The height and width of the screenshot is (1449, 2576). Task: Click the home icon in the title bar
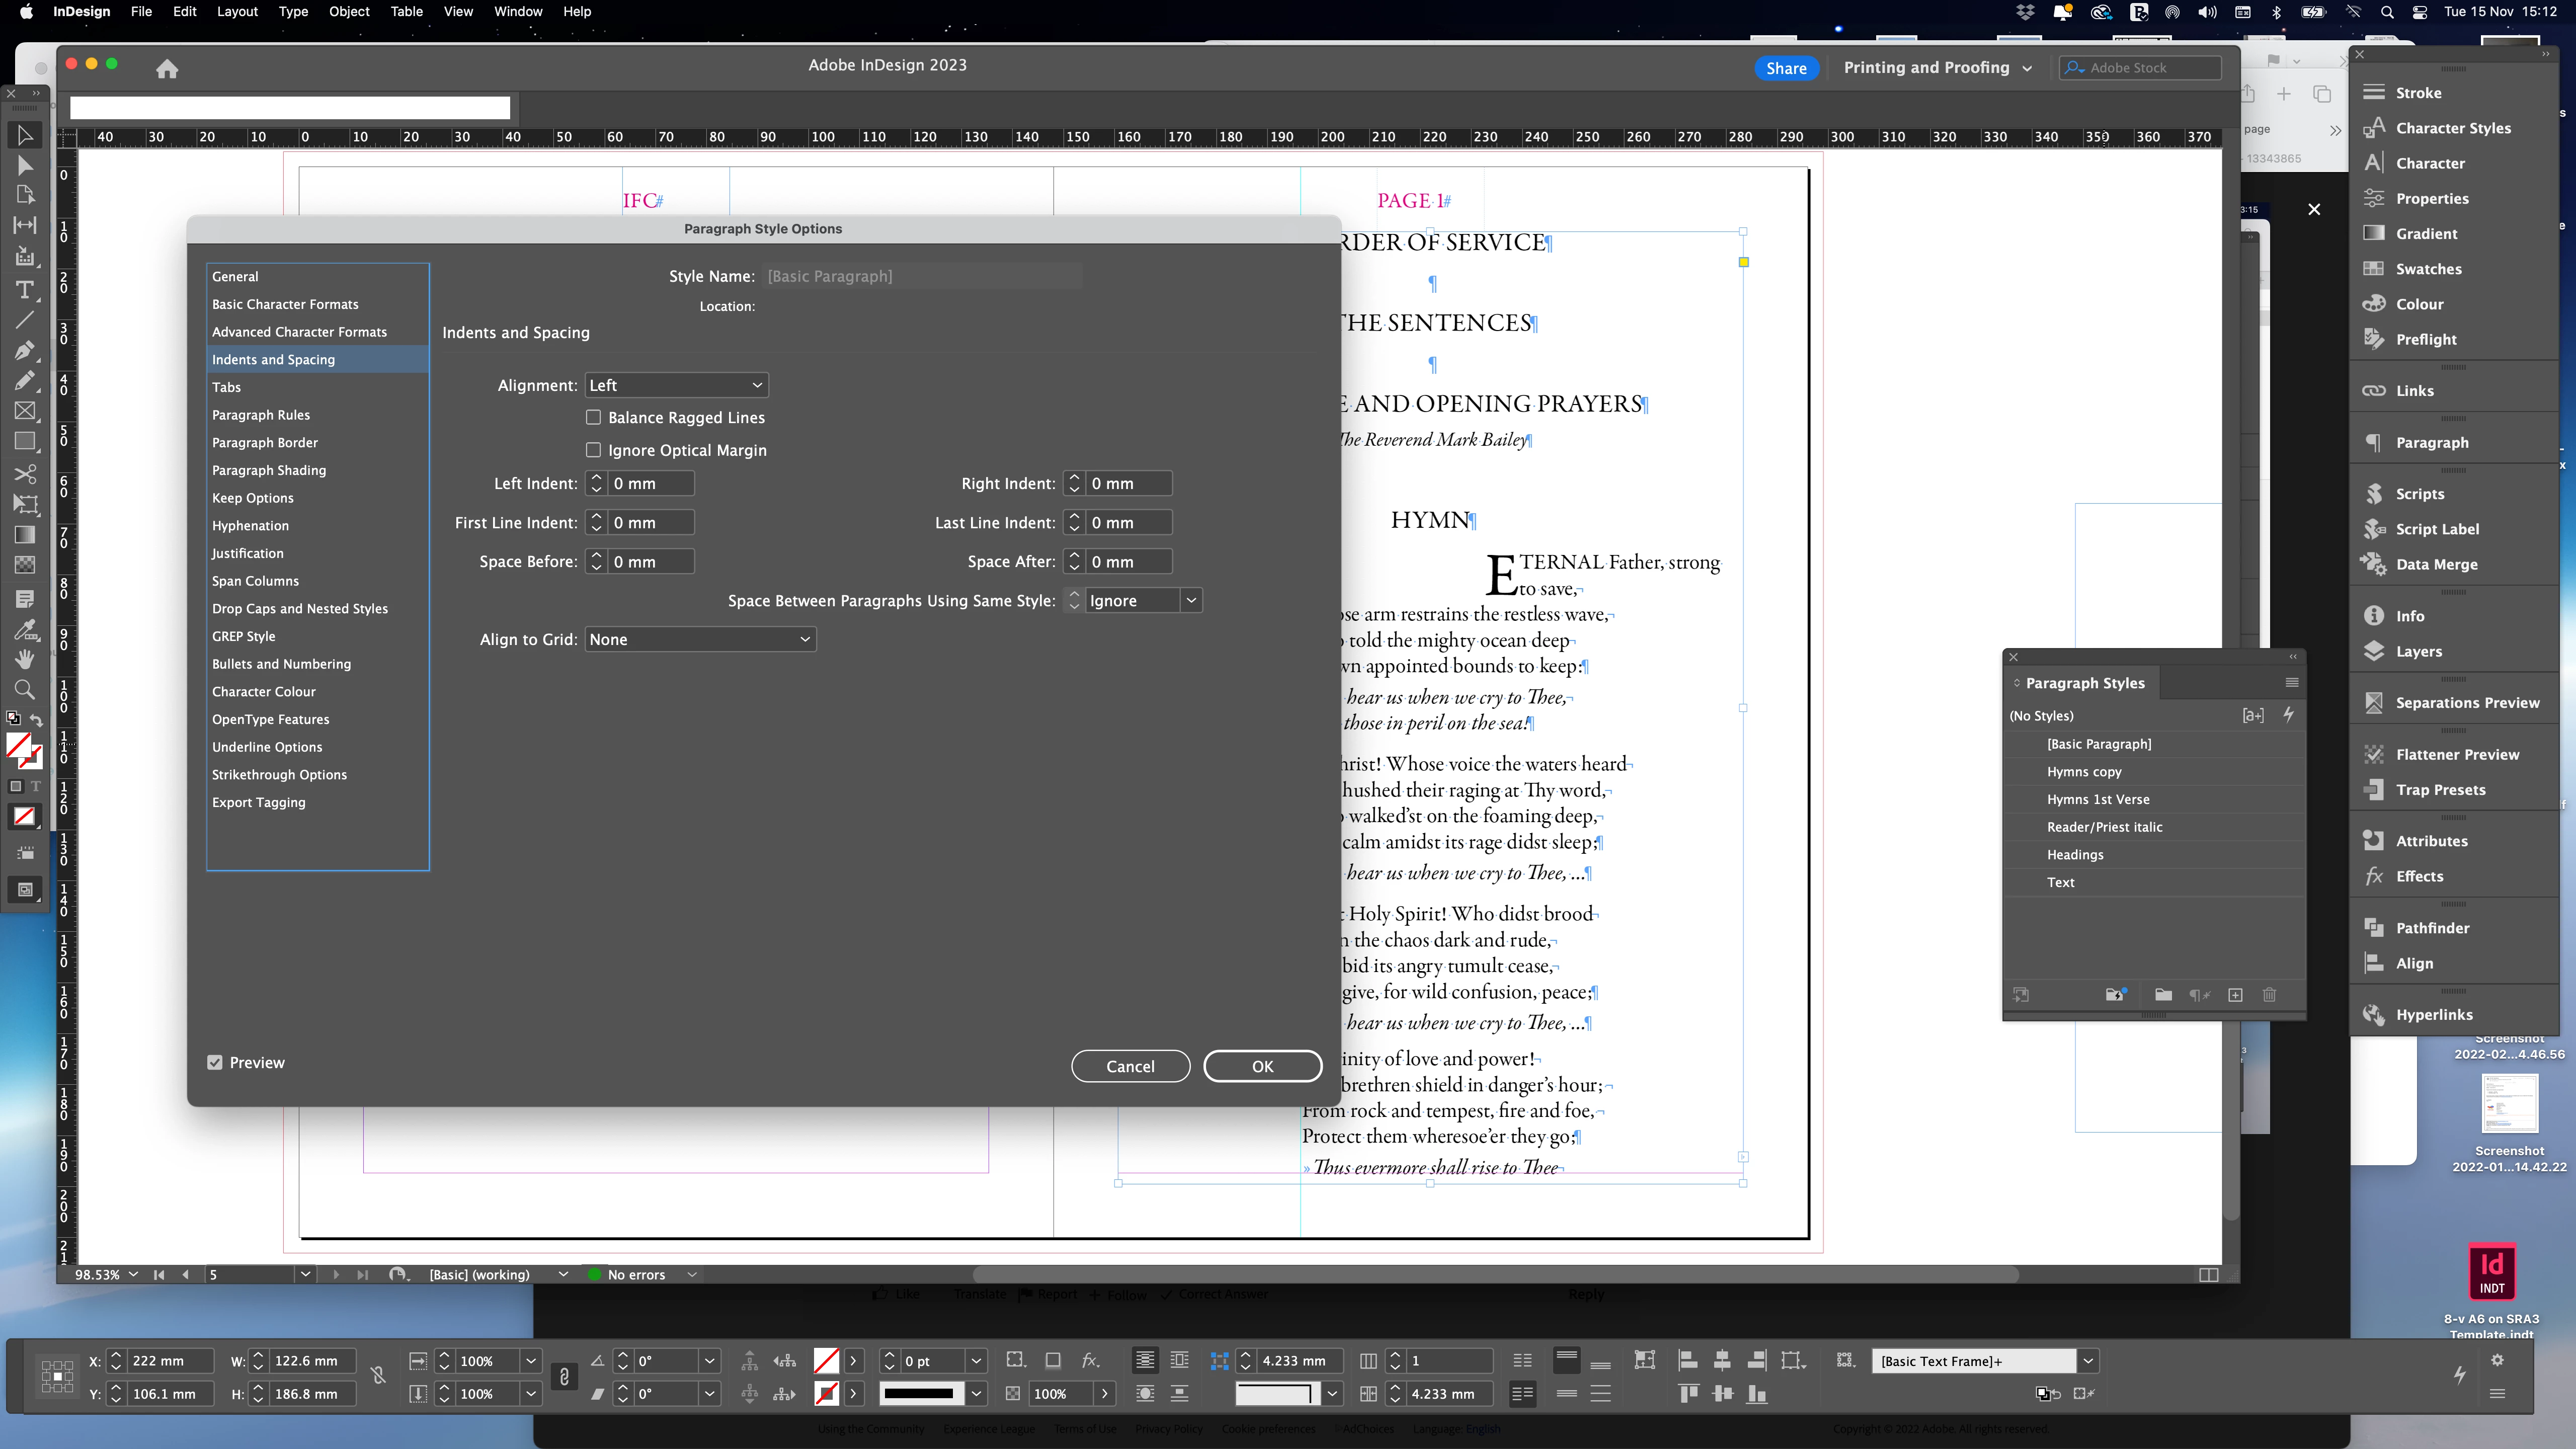coord(167,69)
